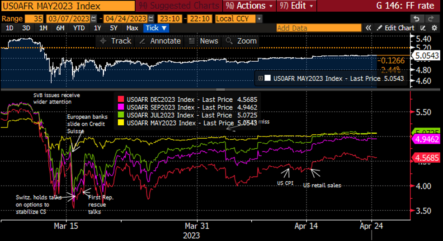Select the YTD range tab
Viewport: 443px width, 241px height.
79,28
